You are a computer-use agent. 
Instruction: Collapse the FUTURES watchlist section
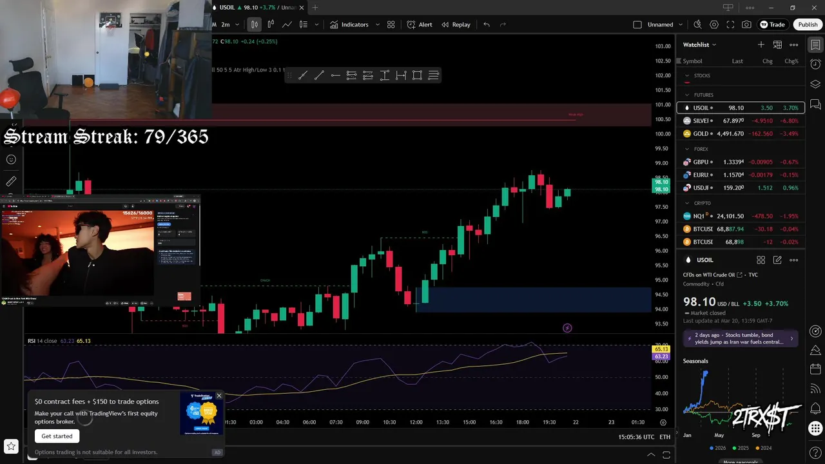tap(687, 95)
